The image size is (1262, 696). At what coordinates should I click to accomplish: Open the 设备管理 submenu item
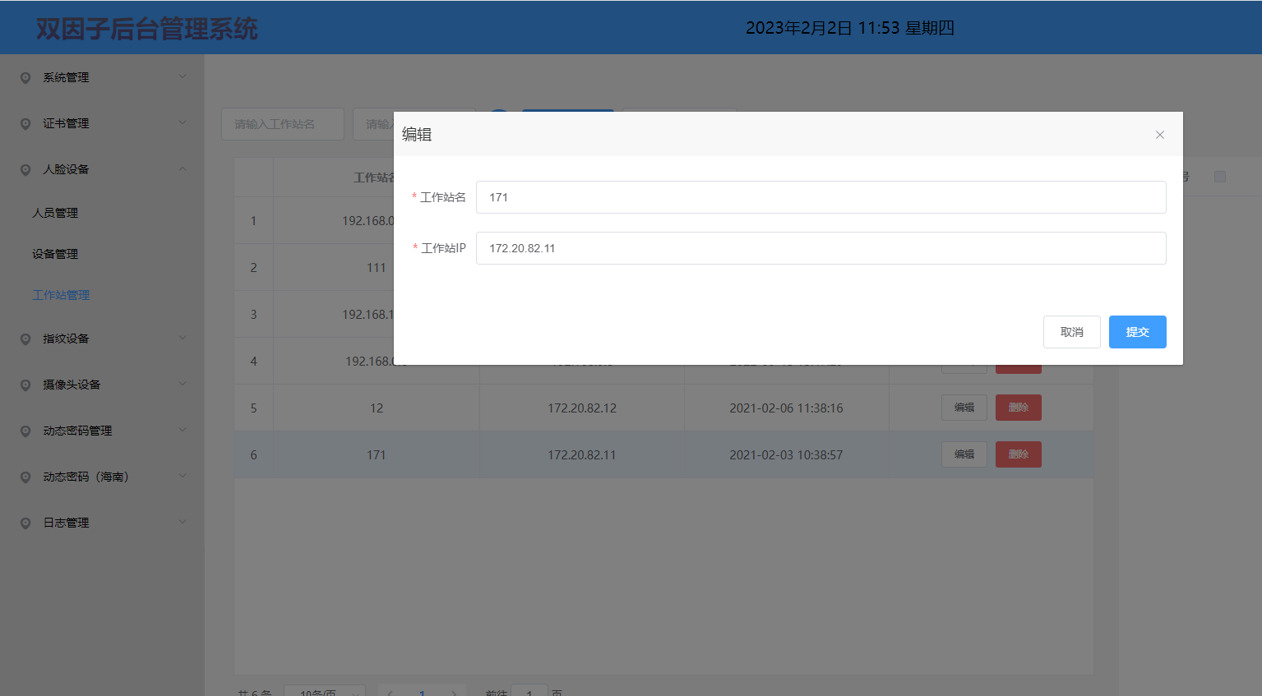pos(55,254)
